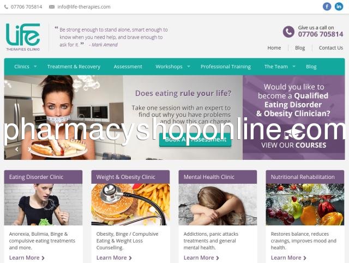Open the Facebook icon in top bar
The width and height of the screenshot is (349, 263).
[x=327, y=7]
